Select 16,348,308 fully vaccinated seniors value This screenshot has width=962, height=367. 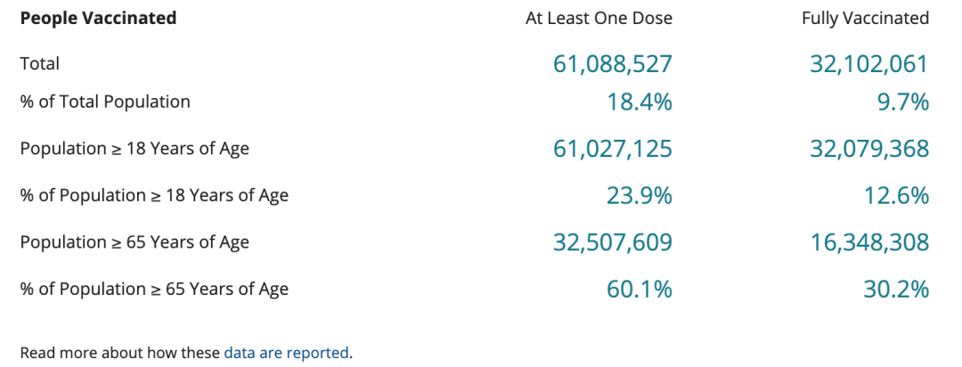868,242
